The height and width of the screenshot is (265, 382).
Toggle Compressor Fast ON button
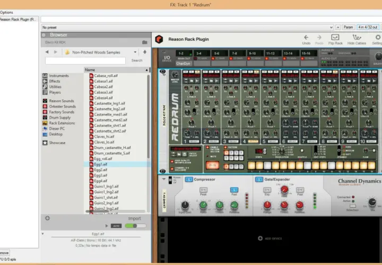pos(234,190)
